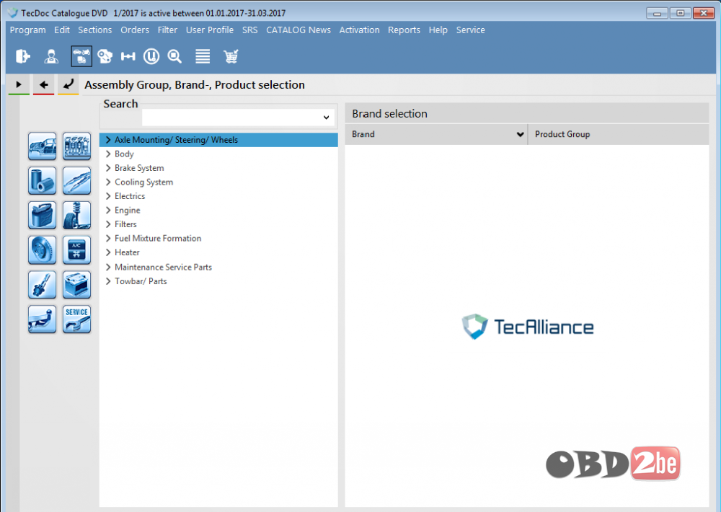Image resolution: width=721 pixels, height=512 pixels.
Task: Expand the Axle Mounting/ Steering/ Wheels node
Action: pos(108,140)
